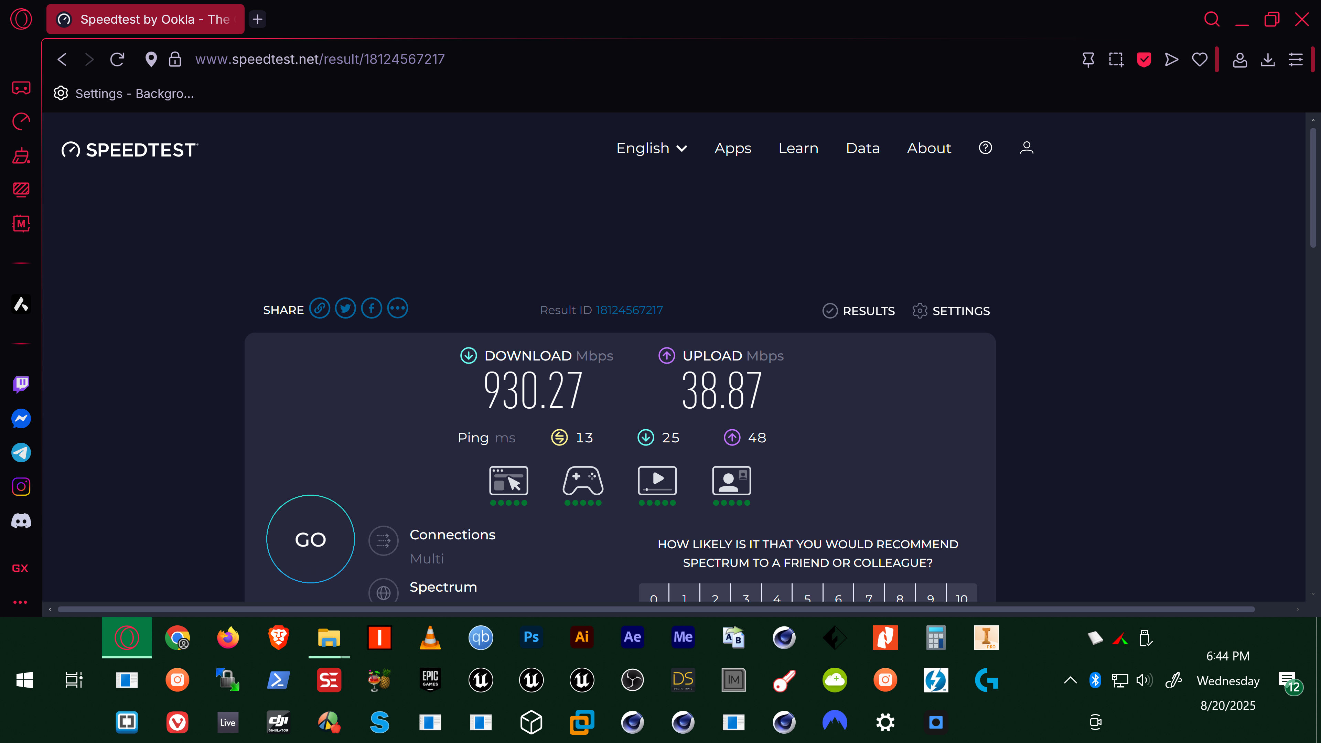
Task: Open GX Mods in sidebar
Action: [x=21, y=224]
